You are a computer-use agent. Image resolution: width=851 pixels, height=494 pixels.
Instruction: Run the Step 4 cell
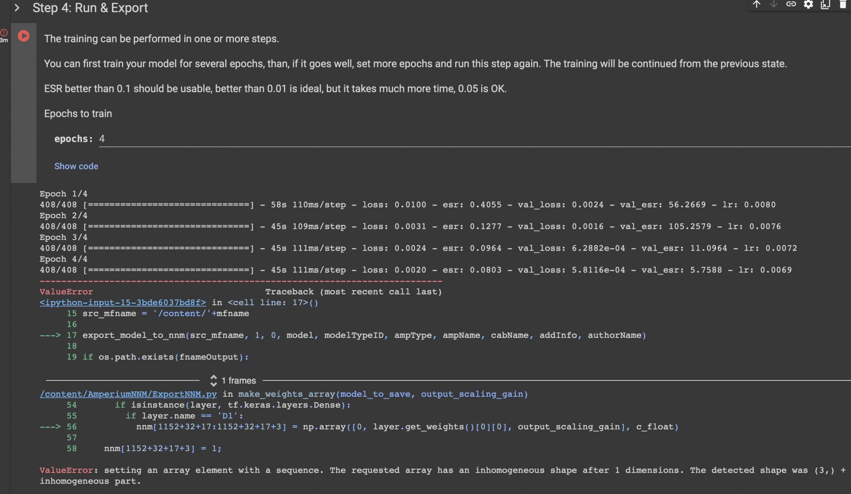coord(24,36)
